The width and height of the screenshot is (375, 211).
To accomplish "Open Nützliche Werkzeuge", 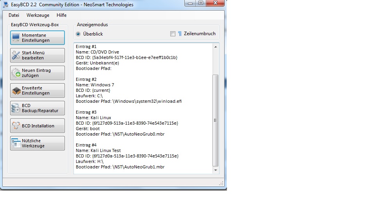I will [37, 143].
